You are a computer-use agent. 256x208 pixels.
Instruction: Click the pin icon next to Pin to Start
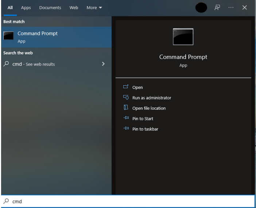pyautogui.click(x=126, y=118)
